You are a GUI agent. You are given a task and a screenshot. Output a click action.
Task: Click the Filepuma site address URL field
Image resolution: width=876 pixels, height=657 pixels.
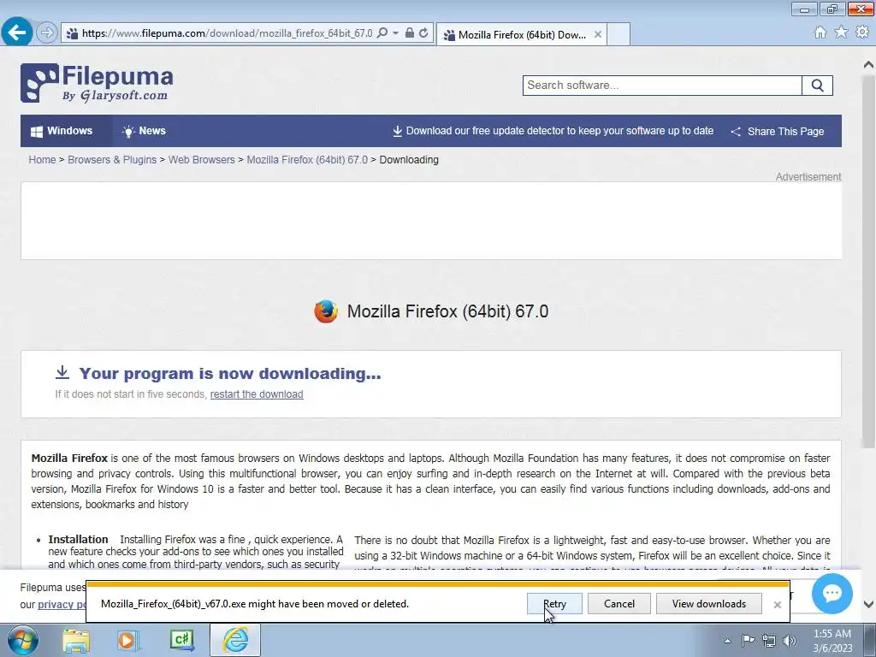(x=227, y=33)
